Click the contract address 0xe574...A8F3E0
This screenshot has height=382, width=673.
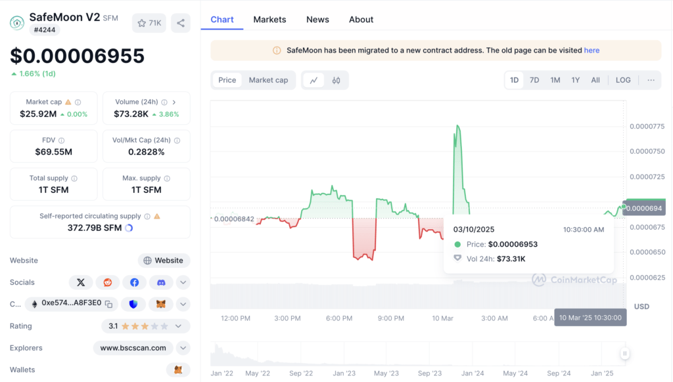click(71, 303)
